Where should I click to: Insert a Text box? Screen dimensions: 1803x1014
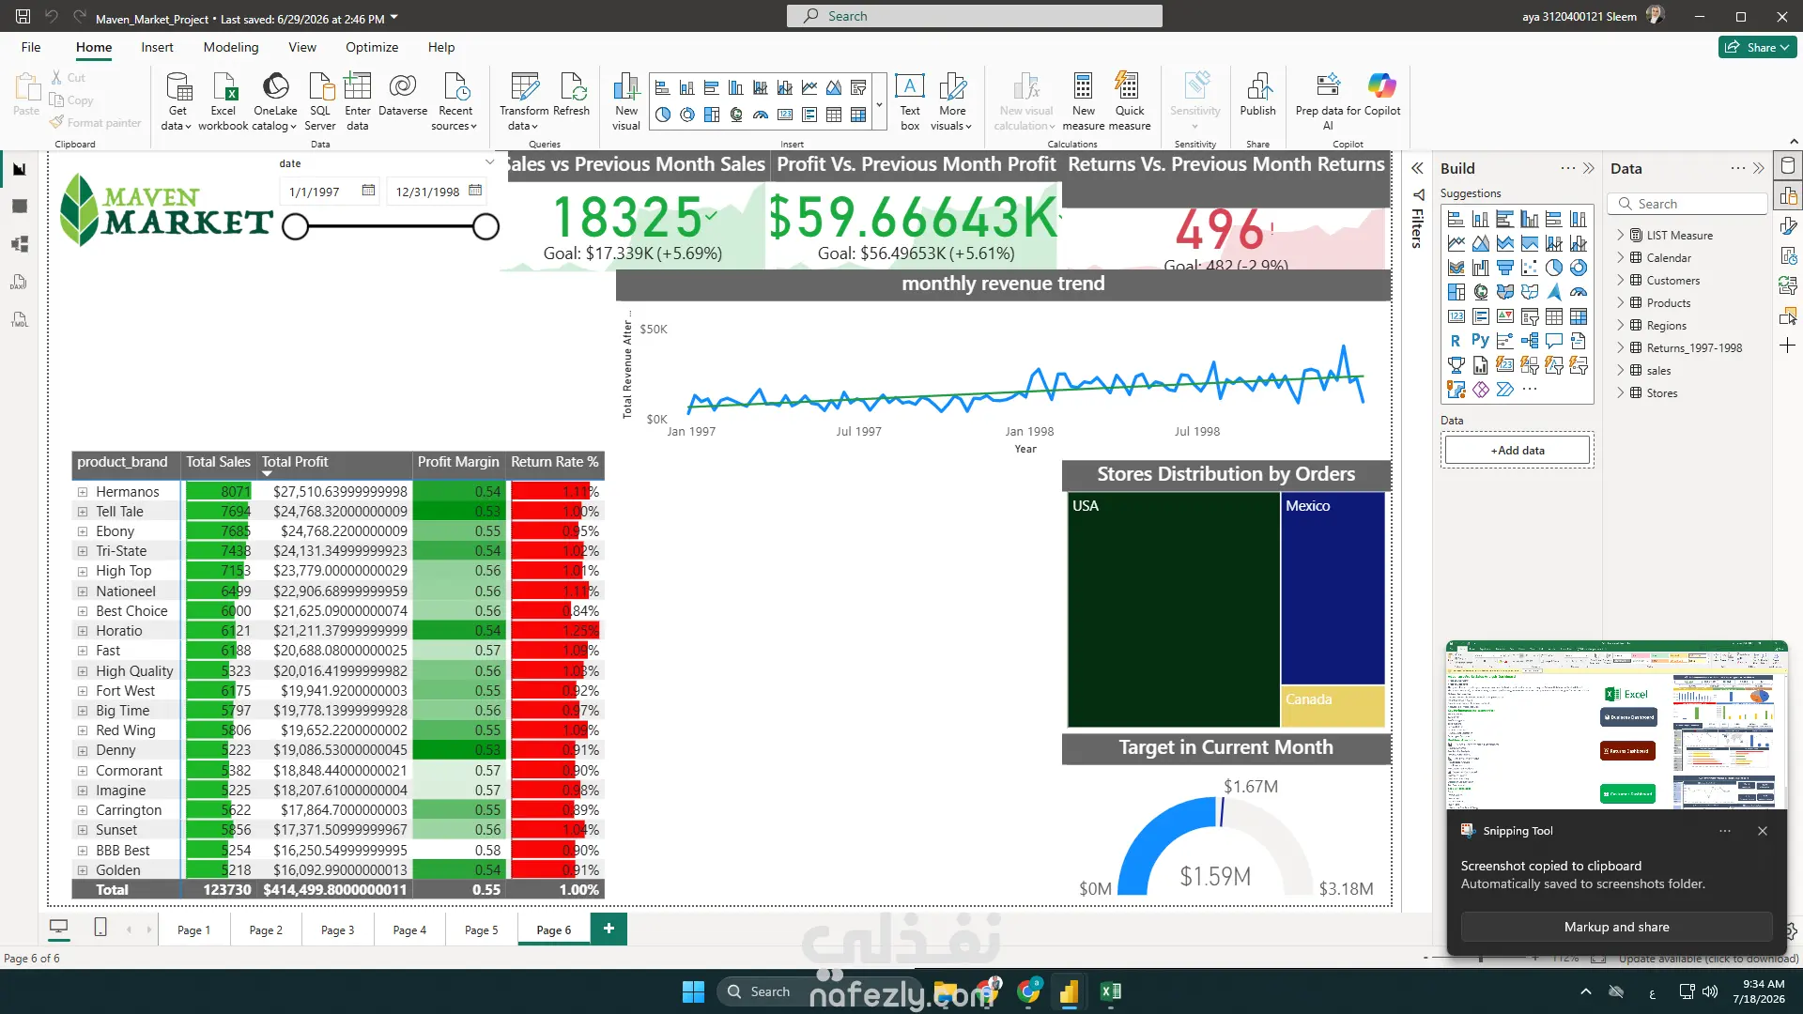pos(910,101)
